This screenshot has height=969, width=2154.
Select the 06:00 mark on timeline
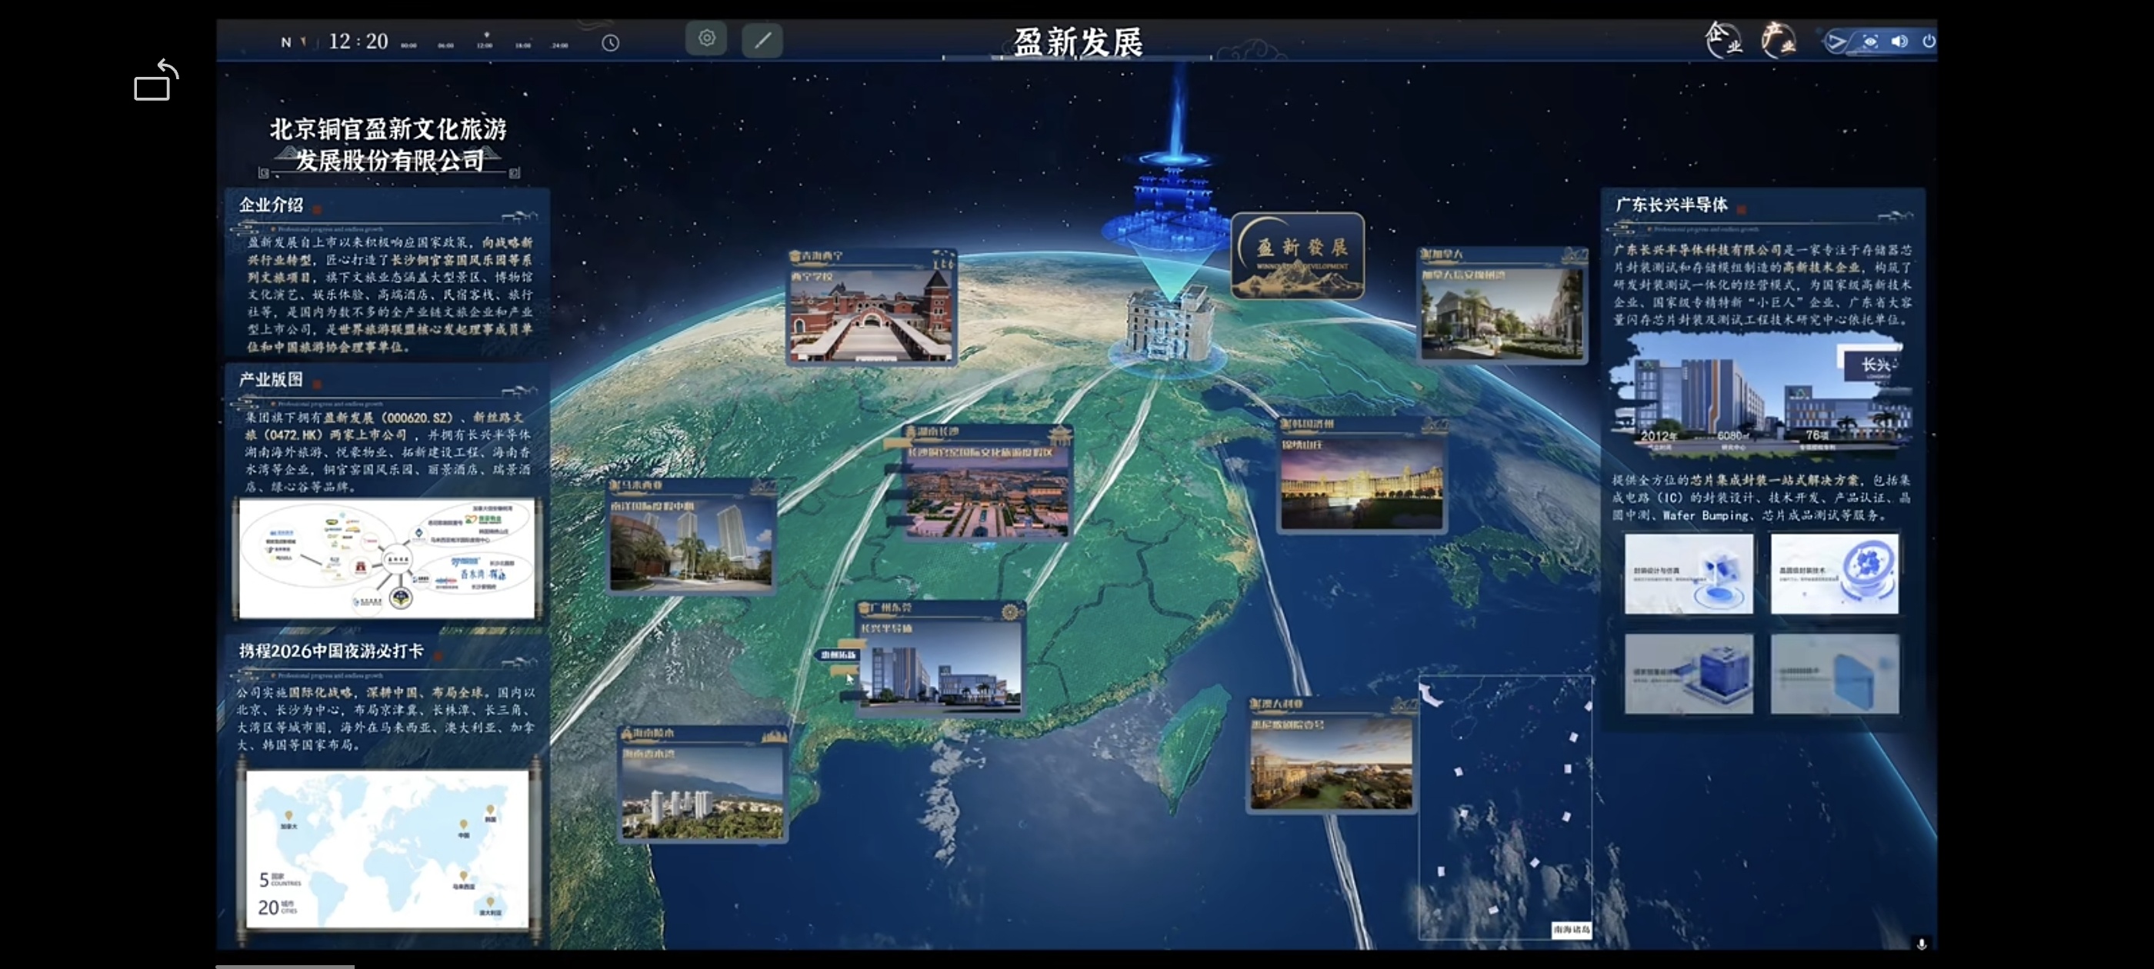click(445, 45)
